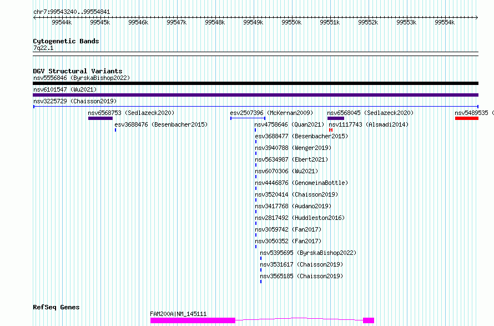Click the 99546k ruler position

[138, 22]
